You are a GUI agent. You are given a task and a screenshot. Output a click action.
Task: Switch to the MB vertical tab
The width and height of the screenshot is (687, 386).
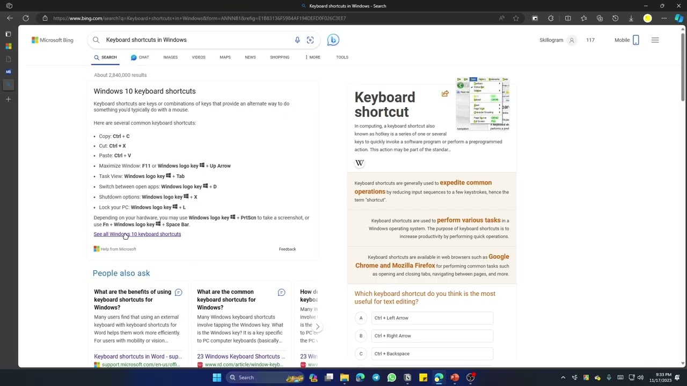point(8,71)
